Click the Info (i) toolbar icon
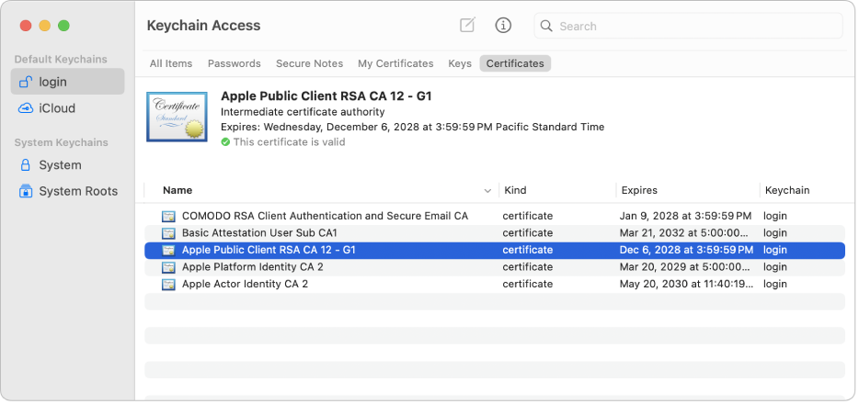859x404 pixels. point(503,26)
